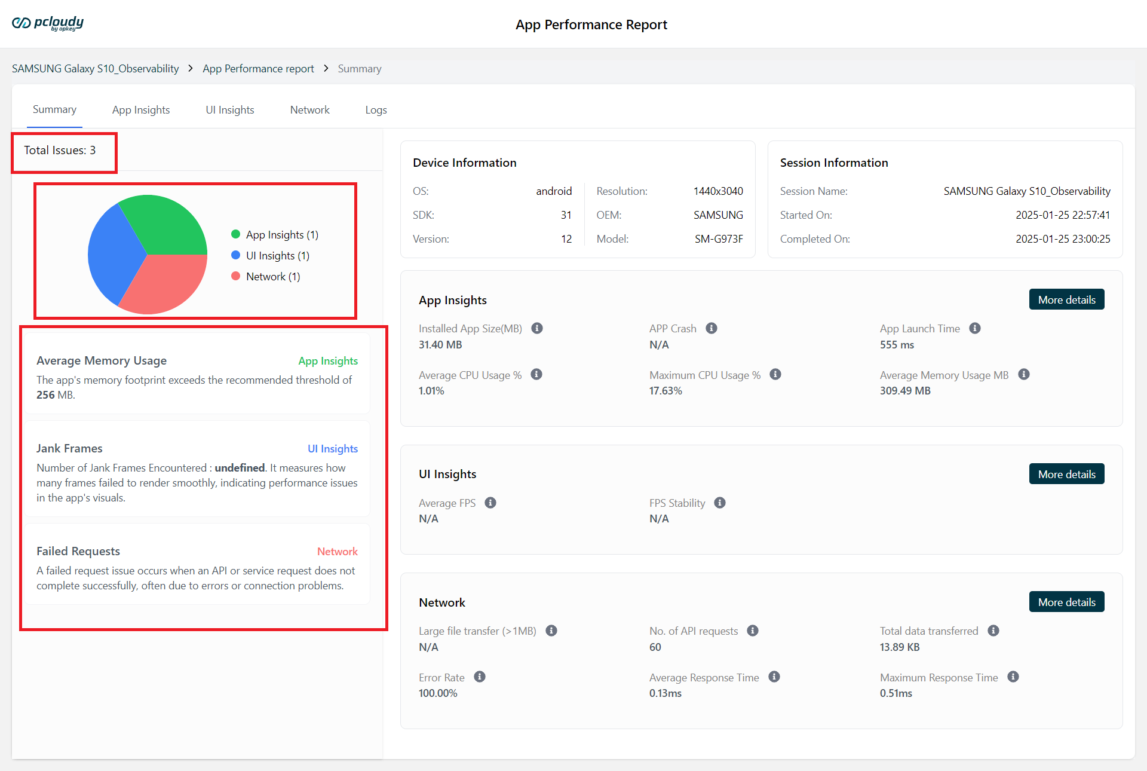Open the Logs tab
The width and height of the screenshot is (1147, 771).
(376, 110)
